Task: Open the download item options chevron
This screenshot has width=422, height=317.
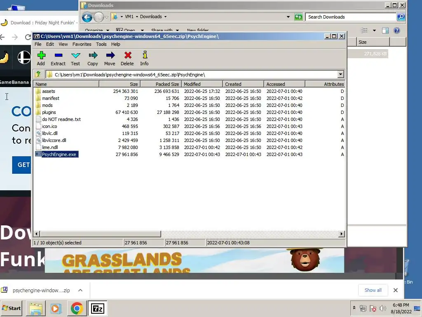Action: [x=80, y=290]
